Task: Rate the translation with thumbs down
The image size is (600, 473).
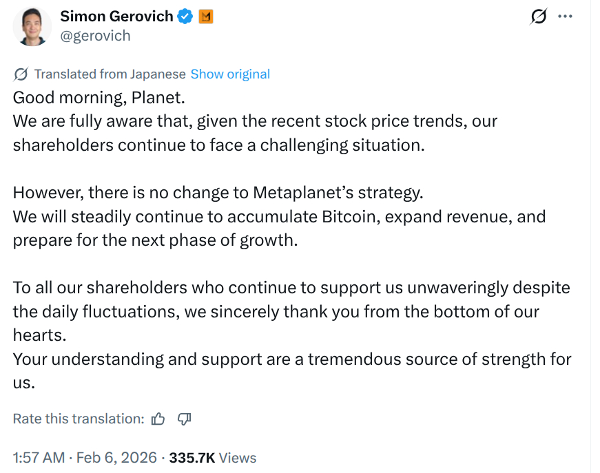Action: (x=184, y=419)
